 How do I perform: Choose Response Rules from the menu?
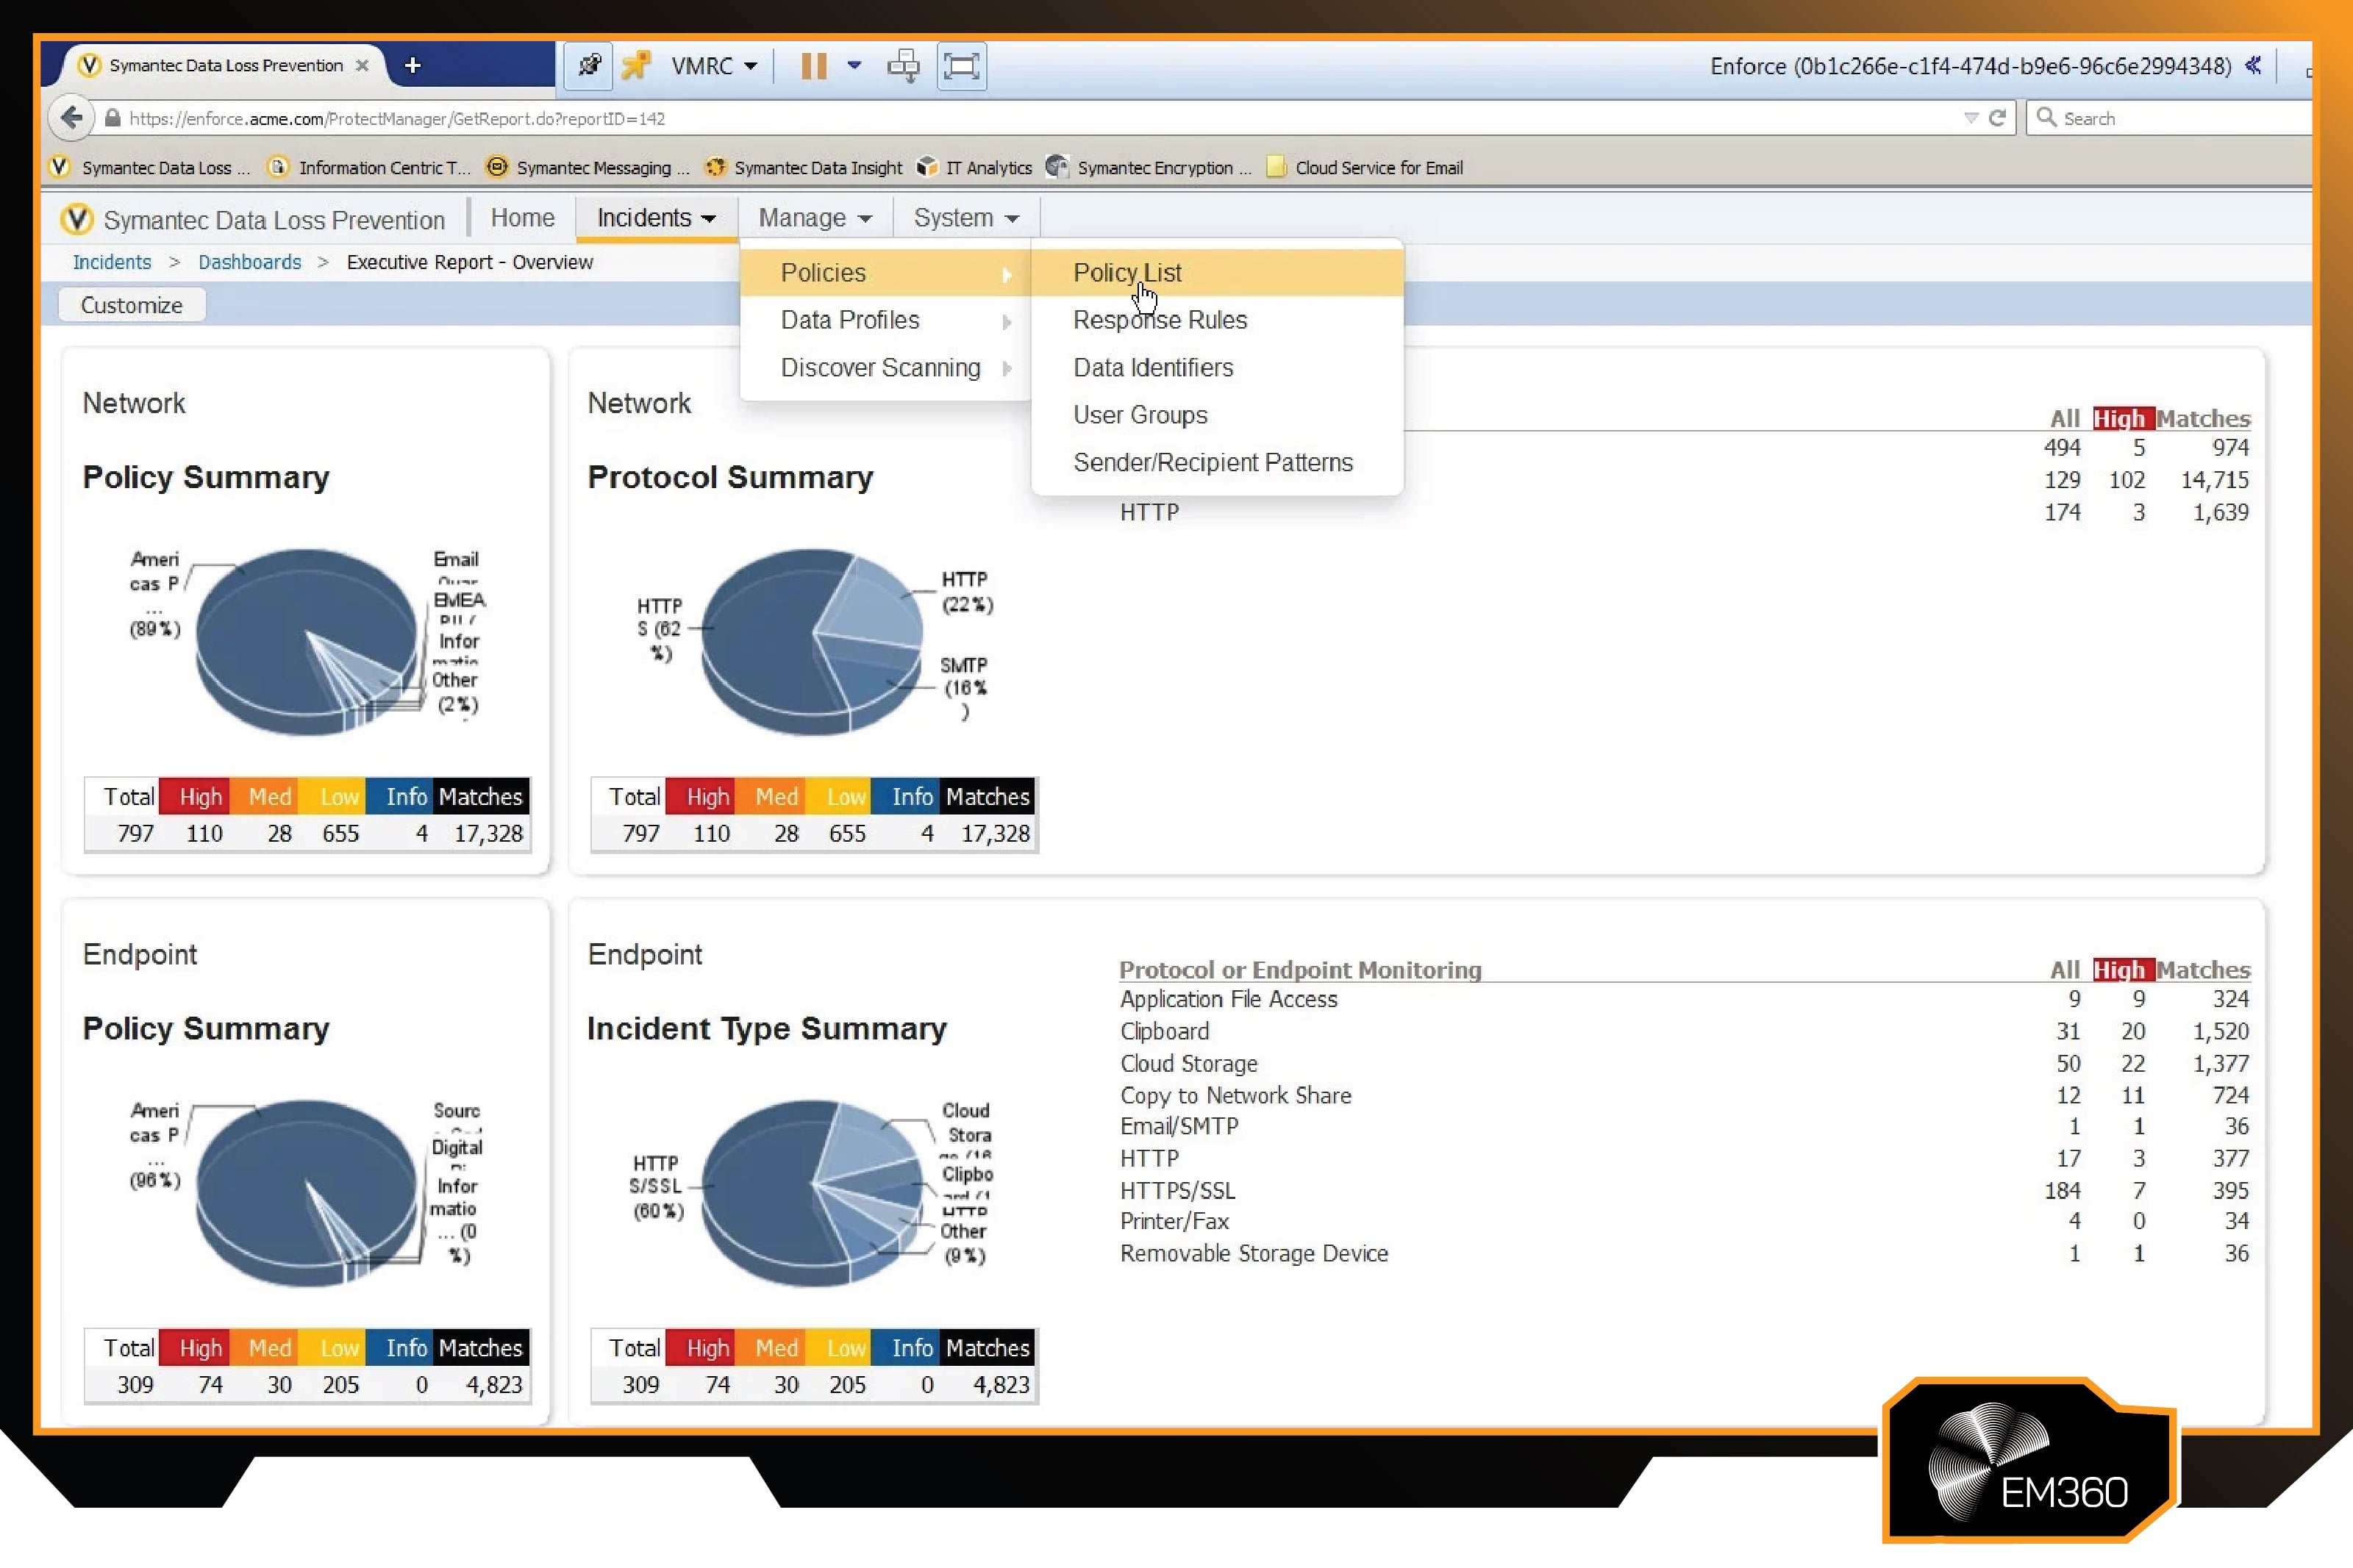(x=1159, y=320)
